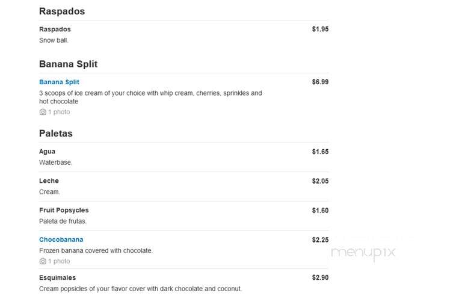Click the Esquimales item name
Screen dimensions: 471x302
[57, 278]
